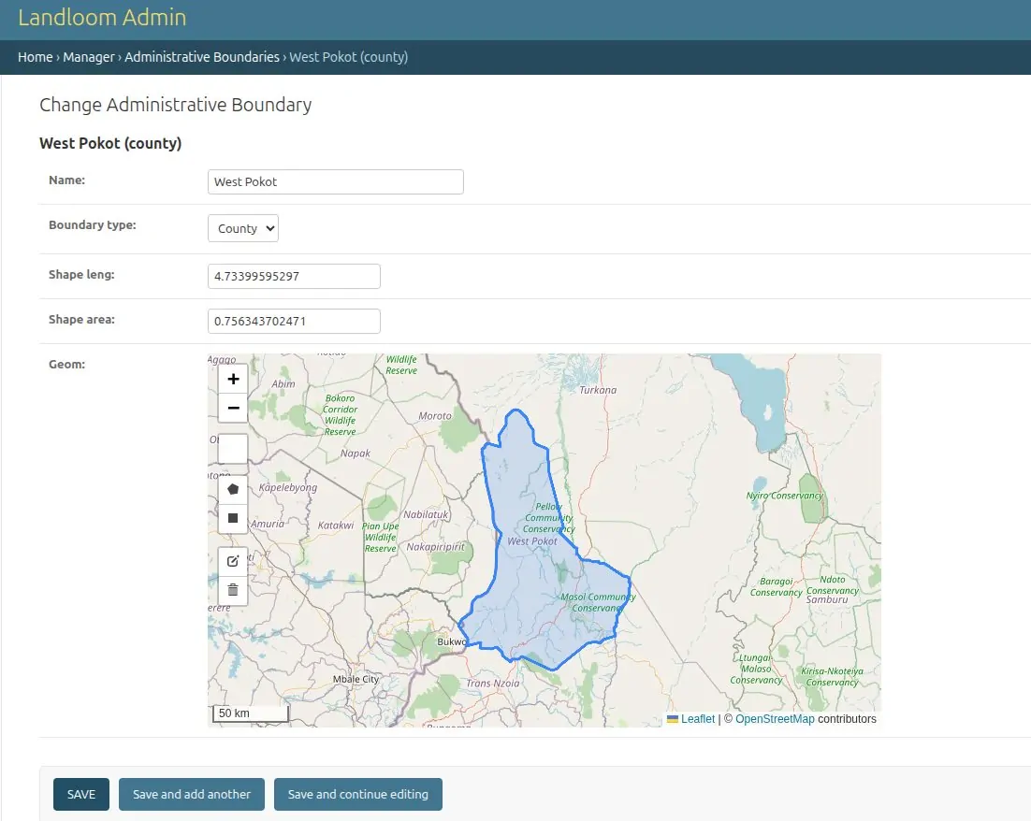Click the Shape area input field

point(293,321)
